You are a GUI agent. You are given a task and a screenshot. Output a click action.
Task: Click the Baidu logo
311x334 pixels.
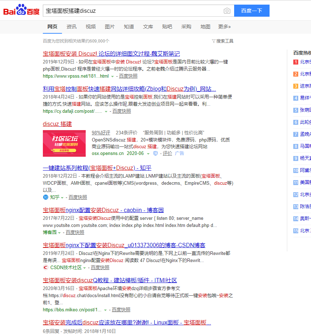coord(21,10)
